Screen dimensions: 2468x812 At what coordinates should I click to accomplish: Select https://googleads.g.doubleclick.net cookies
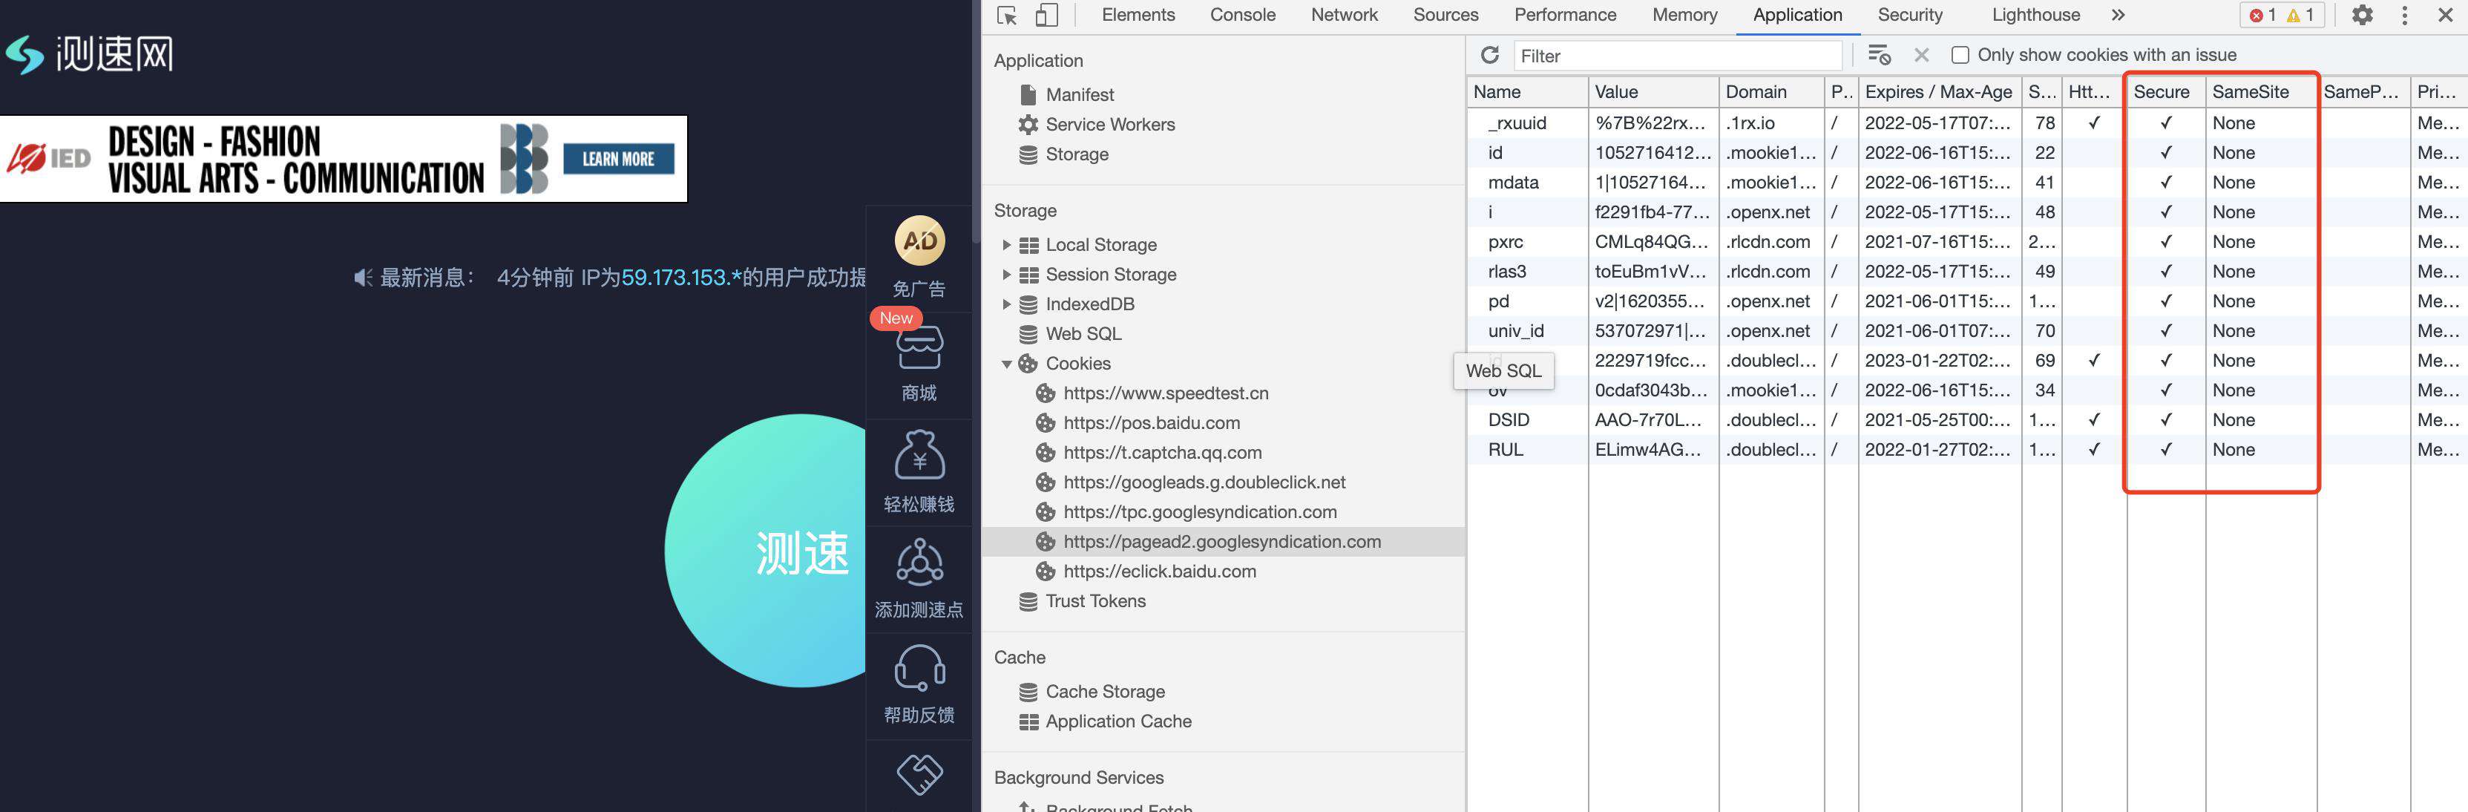coord(1204,482)
